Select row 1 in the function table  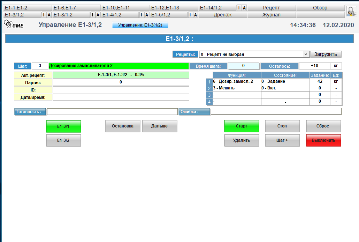tap(209, 81)
